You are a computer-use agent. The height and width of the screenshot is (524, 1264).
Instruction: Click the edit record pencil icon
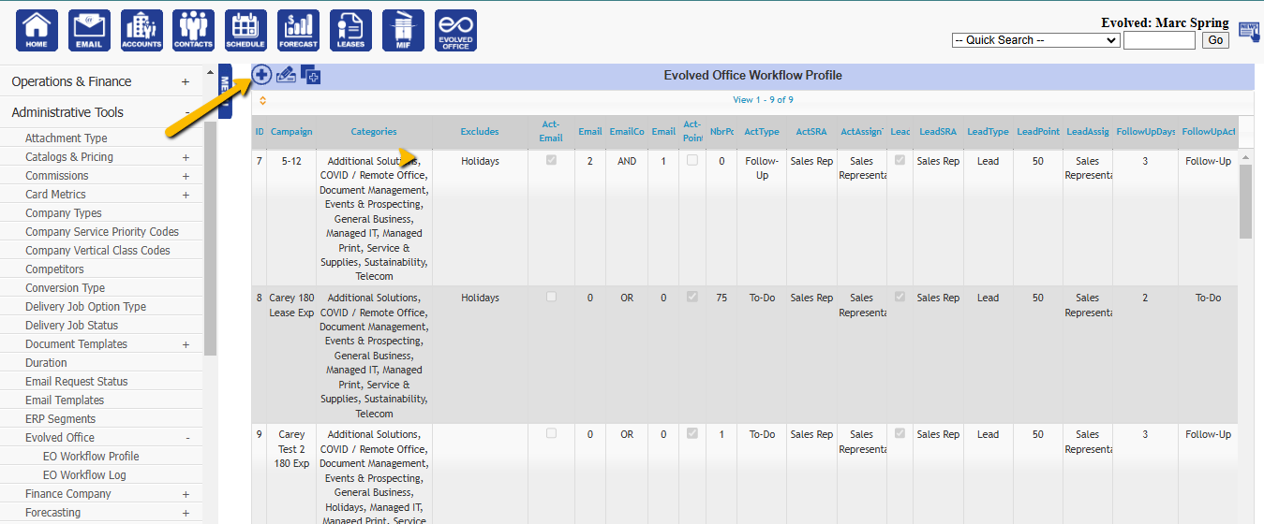286,76
